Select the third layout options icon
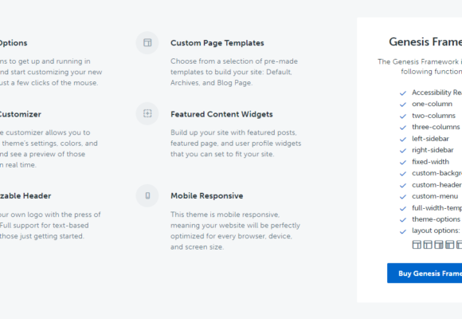462x319 pixels. (x=438, y=245)
